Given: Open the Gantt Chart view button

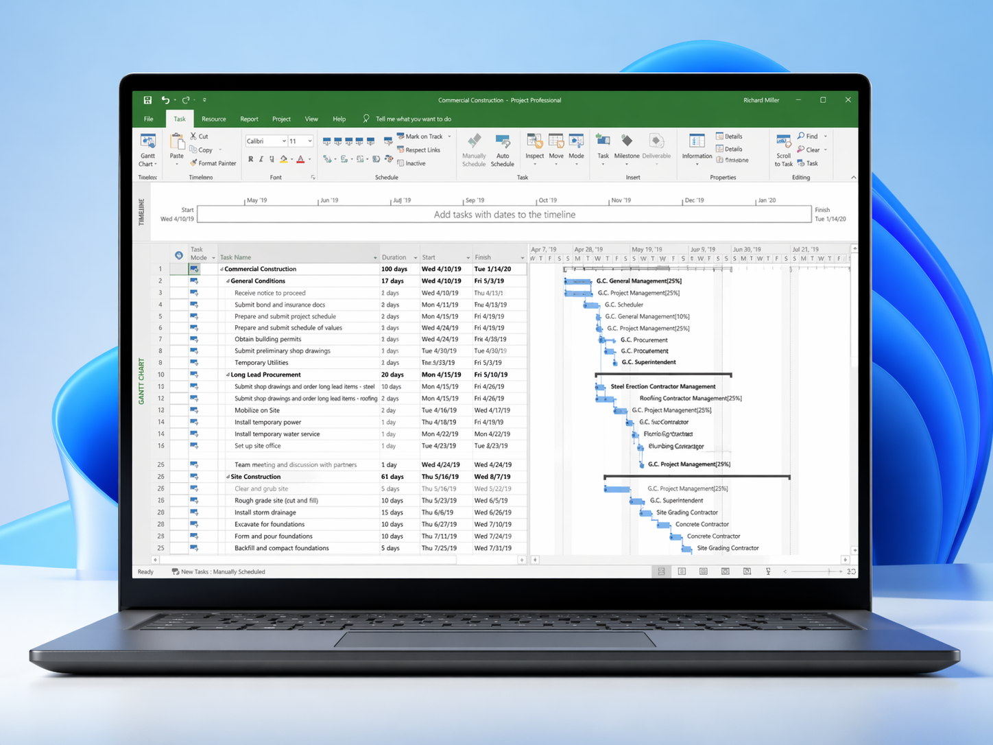Looking at the screenshot, I should (147, 150).
